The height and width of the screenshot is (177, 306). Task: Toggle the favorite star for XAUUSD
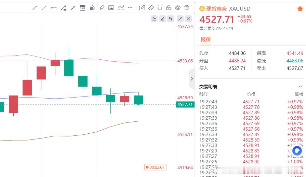pos(300,9)
